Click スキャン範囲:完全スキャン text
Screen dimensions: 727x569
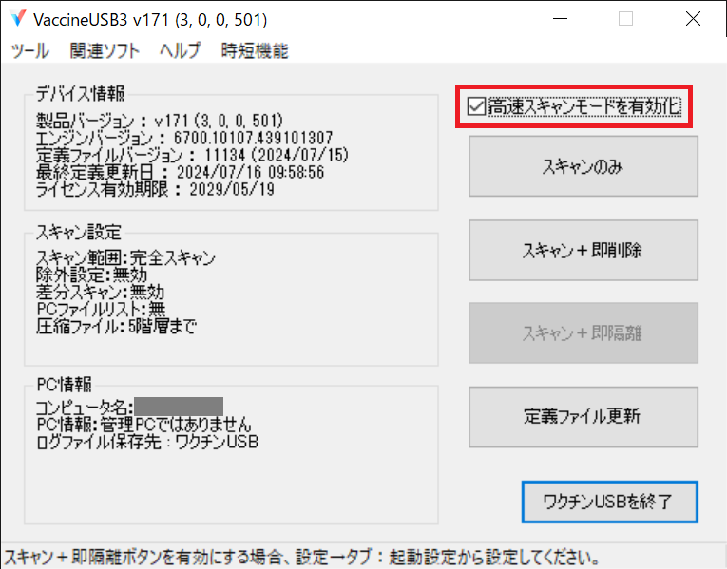pos(125,257)
